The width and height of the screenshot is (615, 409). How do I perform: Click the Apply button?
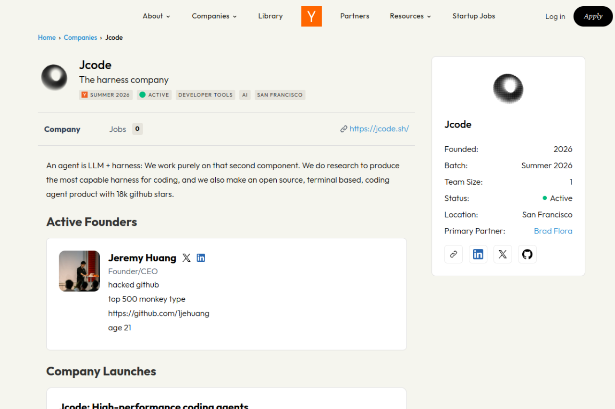pyautogui.click(x=593, y=16)
